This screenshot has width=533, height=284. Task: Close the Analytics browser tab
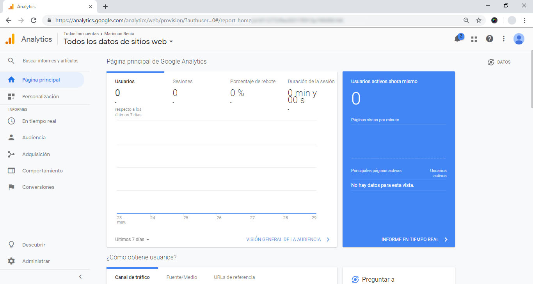pos(90,7)
